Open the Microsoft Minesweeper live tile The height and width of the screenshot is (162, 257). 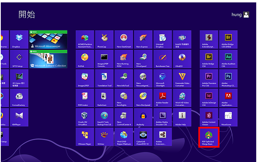point(48,40)
